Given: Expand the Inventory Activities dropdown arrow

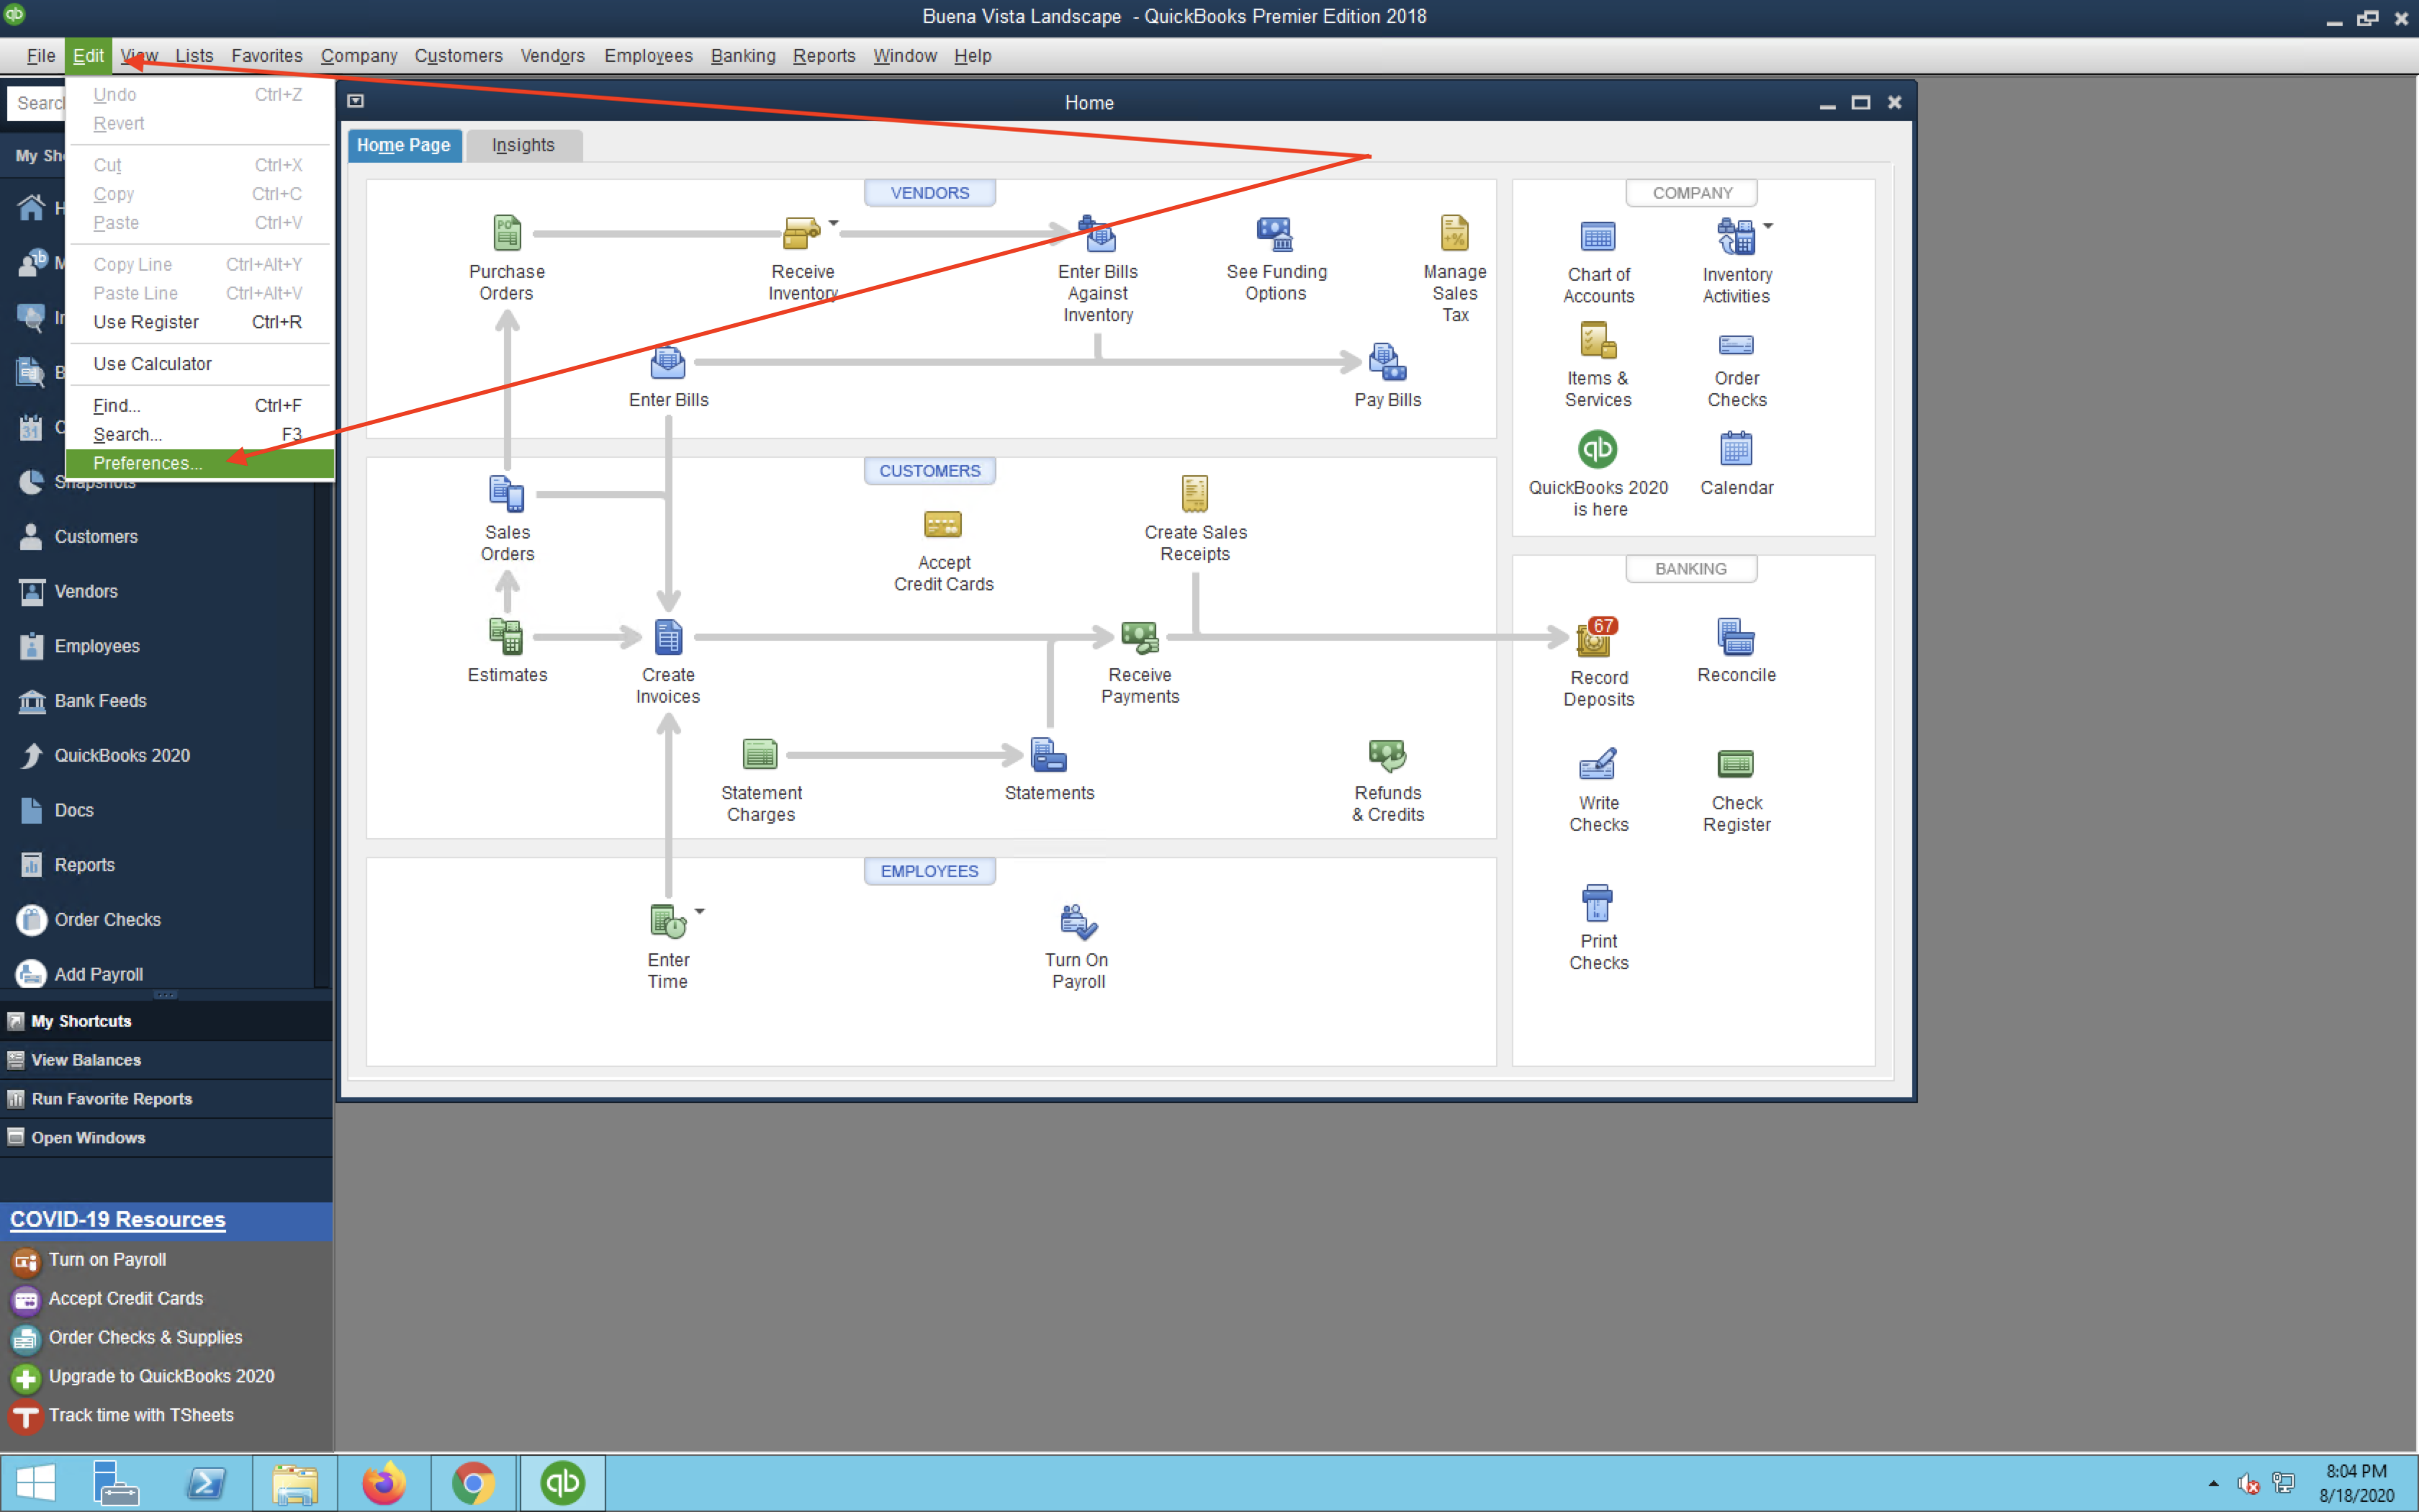Looking at the screenshot, I should 1768,226.
